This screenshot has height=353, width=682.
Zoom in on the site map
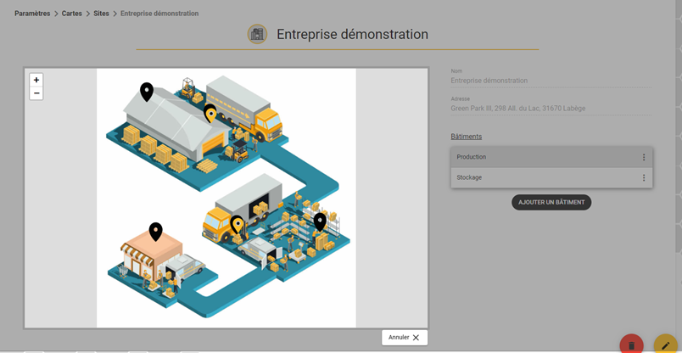36,80
